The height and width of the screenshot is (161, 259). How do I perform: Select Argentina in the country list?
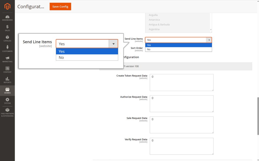coord(159,29)
